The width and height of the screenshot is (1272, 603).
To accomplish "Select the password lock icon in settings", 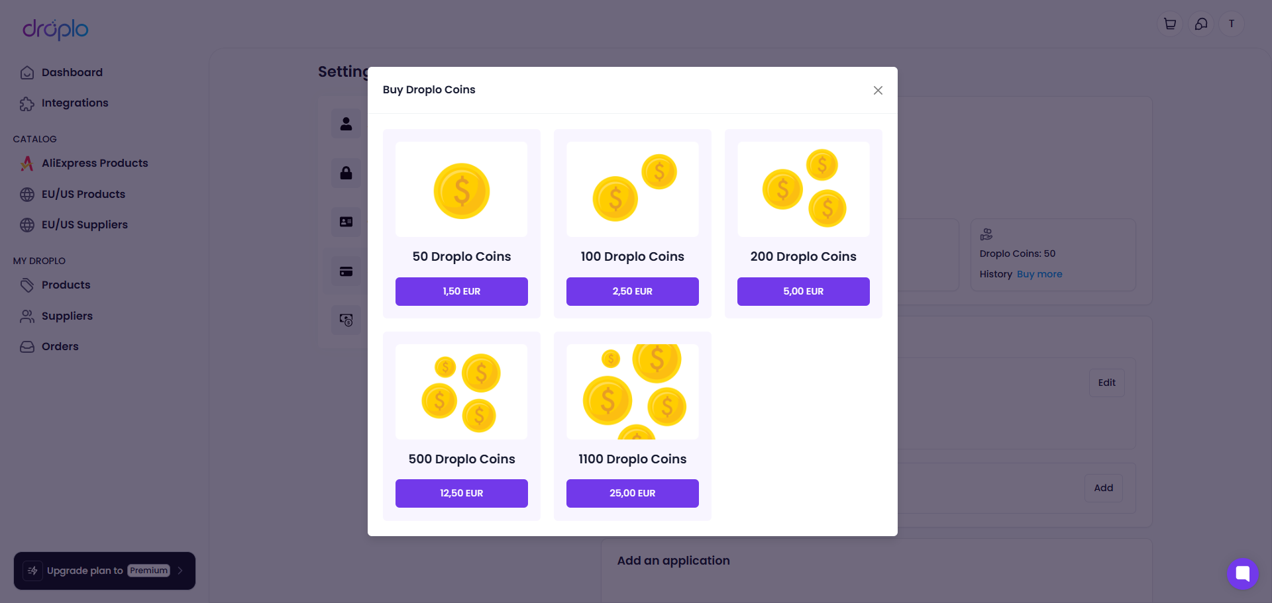I will (x=346, y=173).
